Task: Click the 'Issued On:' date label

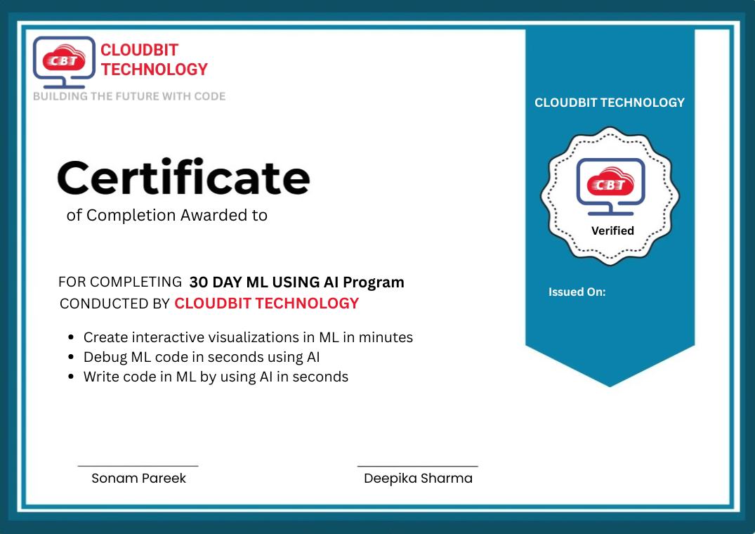Action: 577,292
